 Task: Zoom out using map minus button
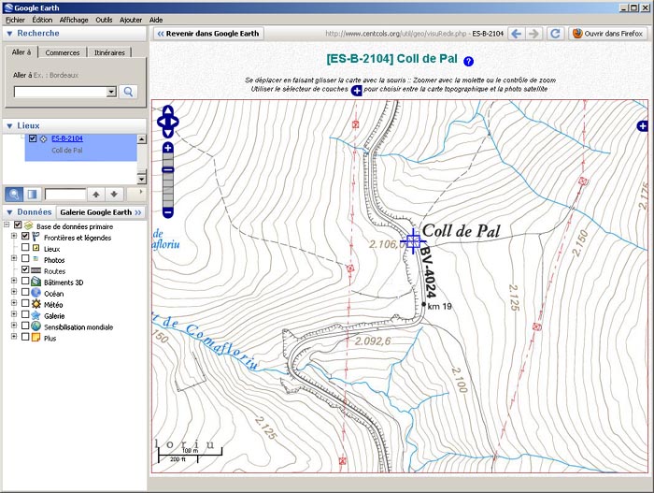point(167,212)
